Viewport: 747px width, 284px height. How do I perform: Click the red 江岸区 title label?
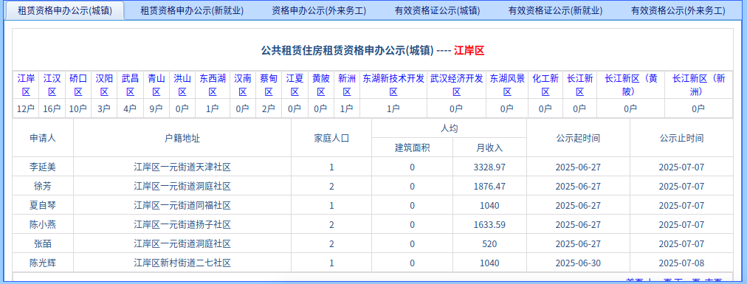[x=469, y=50]
